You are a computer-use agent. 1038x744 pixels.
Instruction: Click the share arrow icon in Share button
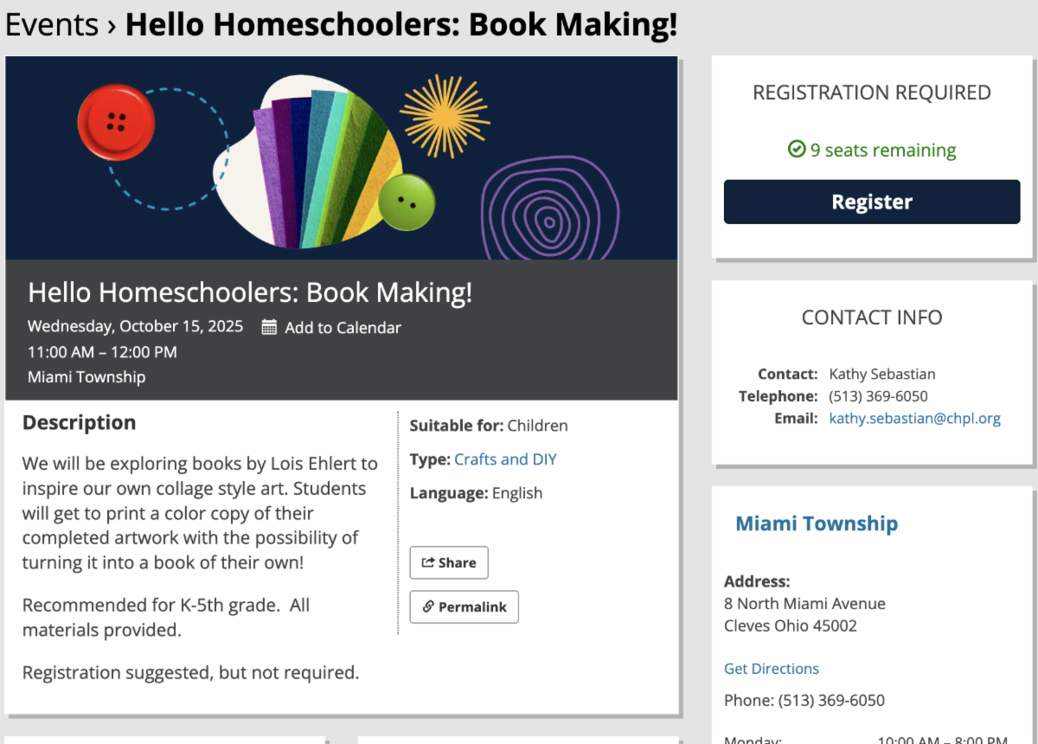coord(427,562)
